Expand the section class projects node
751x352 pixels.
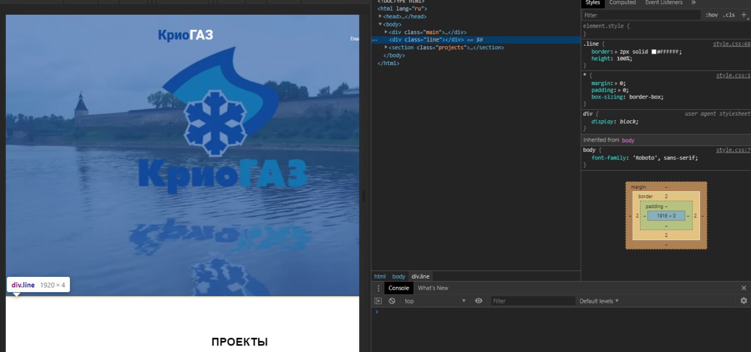[x=386, y=47]
